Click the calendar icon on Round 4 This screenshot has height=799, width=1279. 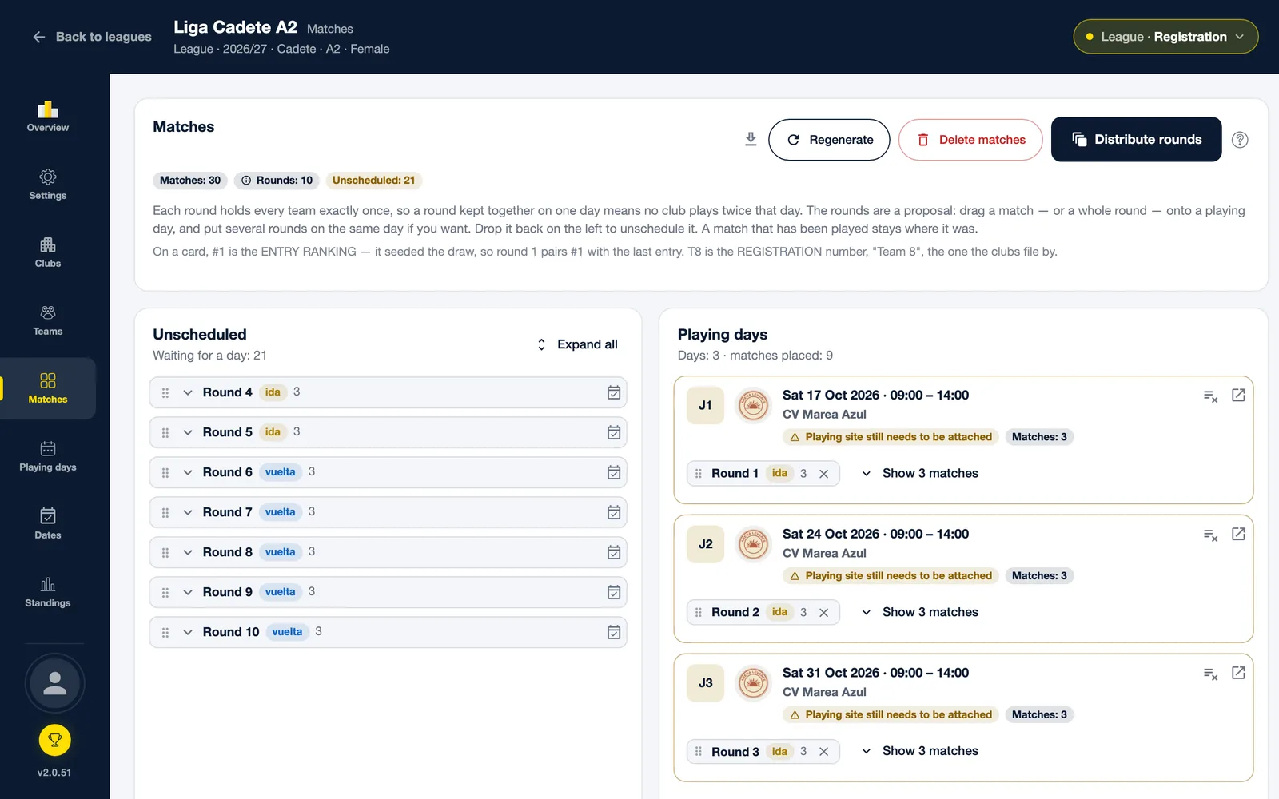(614, 392)
